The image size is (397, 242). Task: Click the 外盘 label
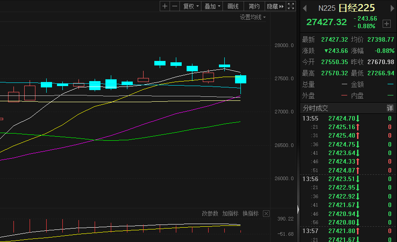click(x=308, y=96)
